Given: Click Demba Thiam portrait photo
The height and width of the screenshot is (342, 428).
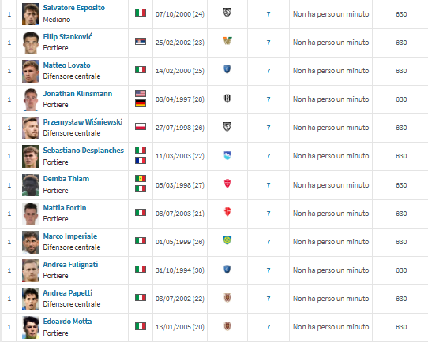Looking at the screenshot, I should [31, 185].
